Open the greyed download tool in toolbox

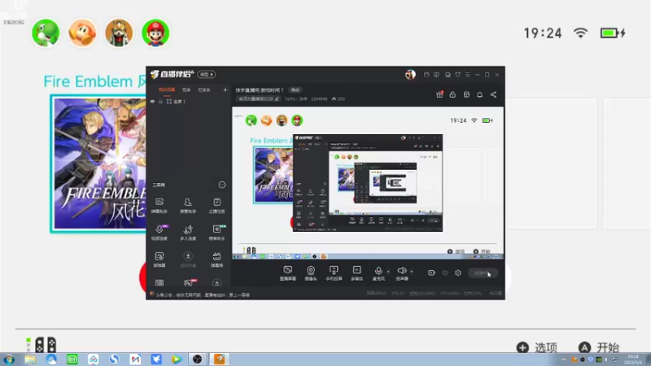pyautogui.click(x=188, y=259)
